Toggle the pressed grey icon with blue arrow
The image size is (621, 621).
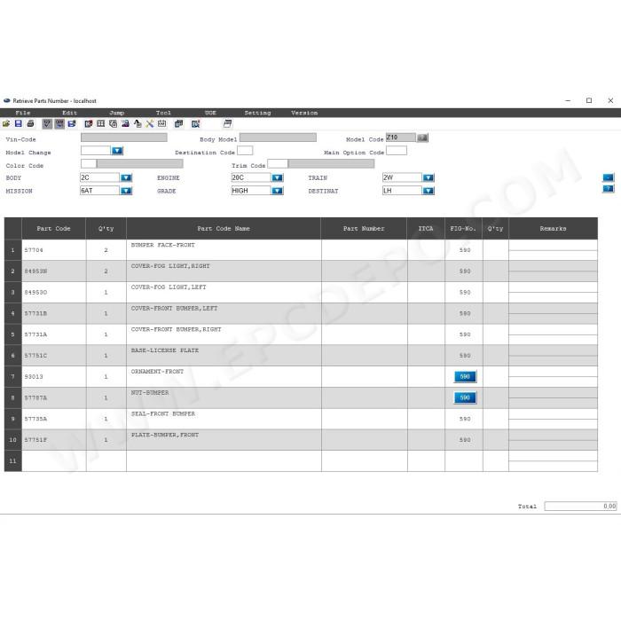click(x=59, y=124)
